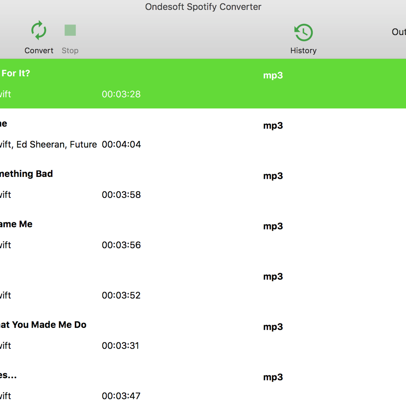Click duration 00:03:52

[121, 295]
